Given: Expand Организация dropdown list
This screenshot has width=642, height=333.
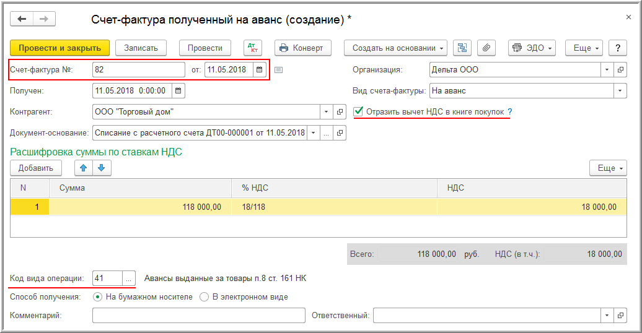Looking at the screenshot, I should [x=607, y=69].
